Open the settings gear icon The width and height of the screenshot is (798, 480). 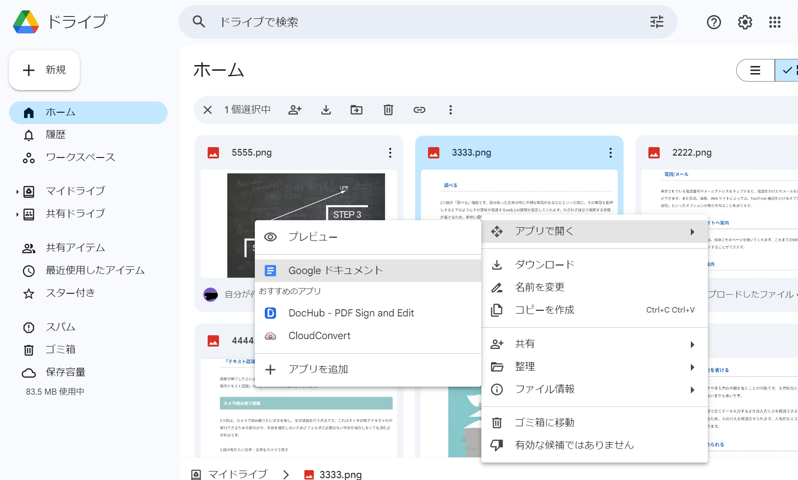[745, 22]
